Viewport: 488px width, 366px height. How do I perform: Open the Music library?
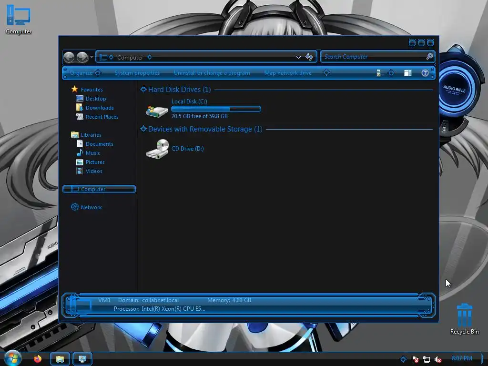coord(93,153)
